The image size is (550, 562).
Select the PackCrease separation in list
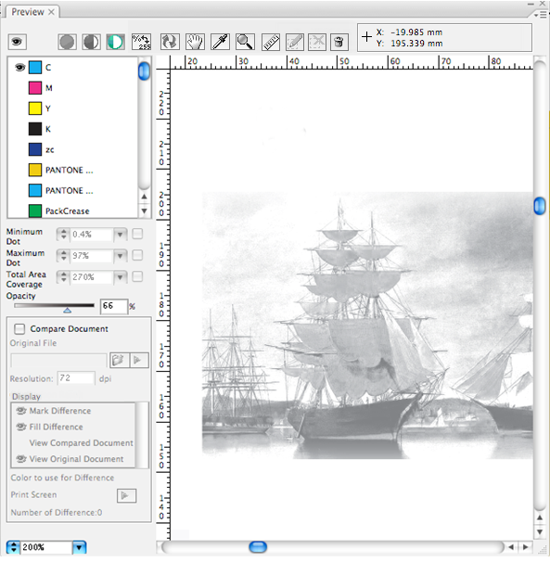68,211
